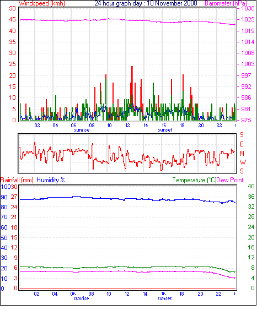Image resolution: width=257 pixels, height=310 pixels.
Task: Click the 36 temperature scale value
Action: pyautogui.click(x=251, y=197)
